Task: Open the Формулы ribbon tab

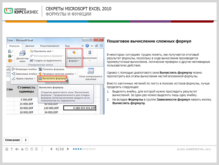Action: 14,46
